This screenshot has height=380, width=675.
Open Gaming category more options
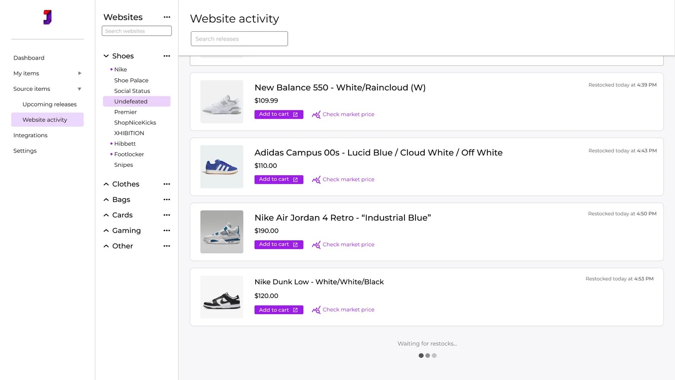(167, 231)
